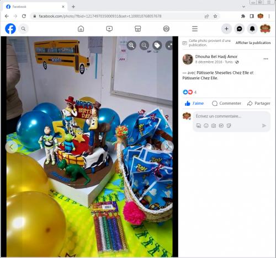
Task: Insert an avatar sticker in comment
Action: [199, 126]
